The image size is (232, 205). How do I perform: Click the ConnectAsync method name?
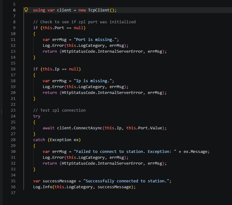[x=88, y=128]
